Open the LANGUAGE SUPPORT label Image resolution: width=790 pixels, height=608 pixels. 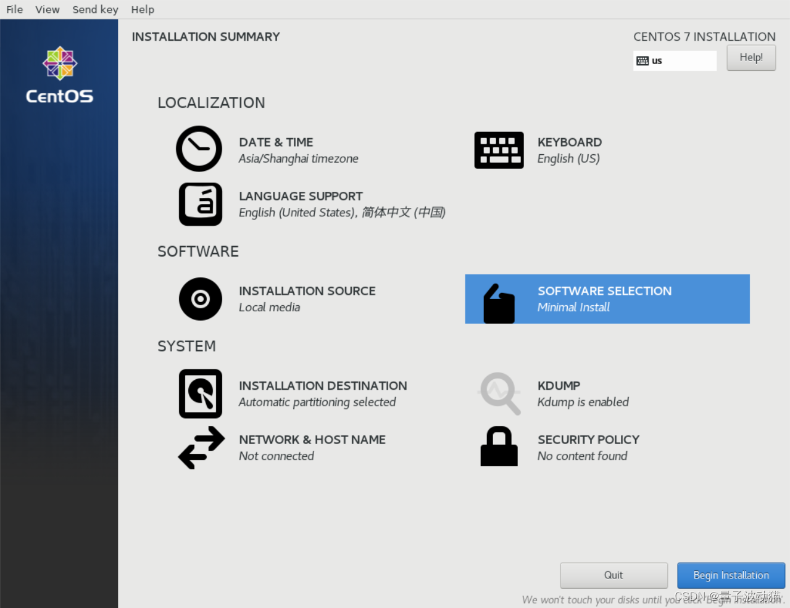coord(301,196)
